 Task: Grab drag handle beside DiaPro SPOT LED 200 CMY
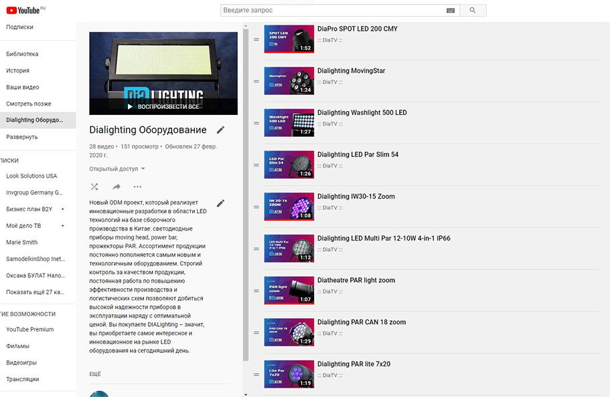(x=256, y=39)
